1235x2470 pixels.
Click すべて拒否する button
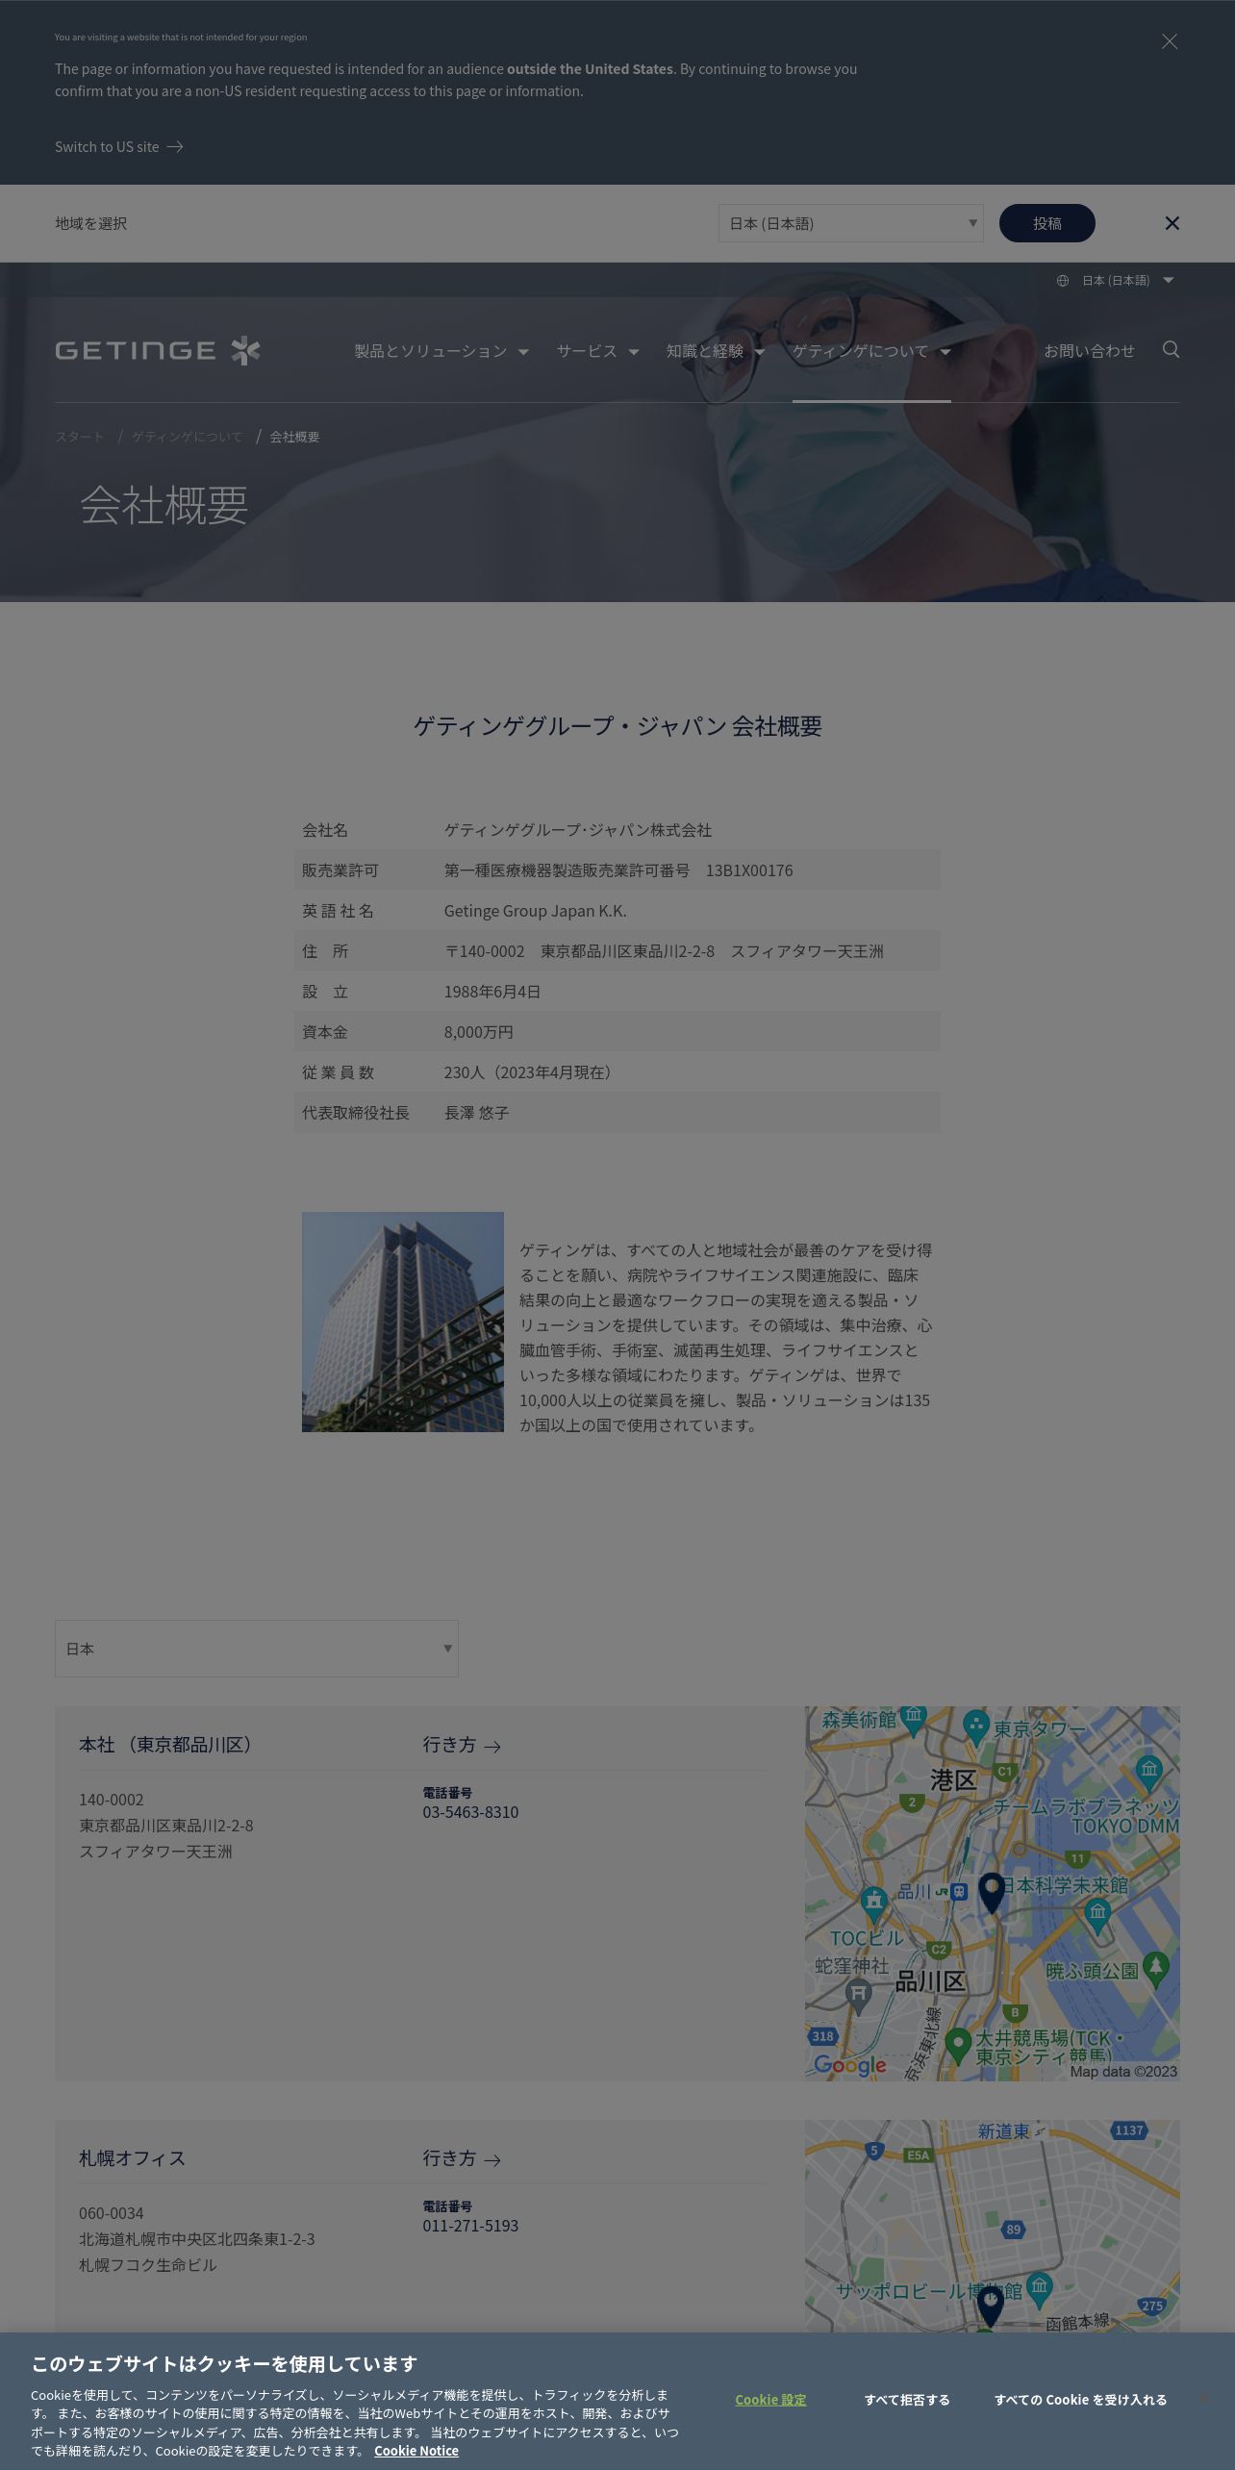click(x=907, y=2400)
